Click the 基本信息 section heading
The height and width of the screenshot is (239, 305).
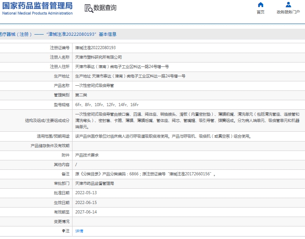tap(108, 34)
